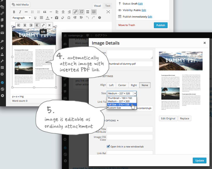Choose Medium – 227 × 320 option in list

(x=122, y=101)
